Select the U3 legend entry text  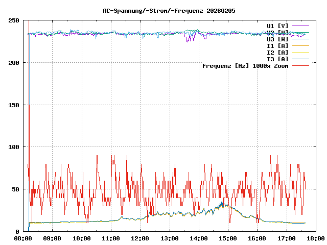pos(277,39)
